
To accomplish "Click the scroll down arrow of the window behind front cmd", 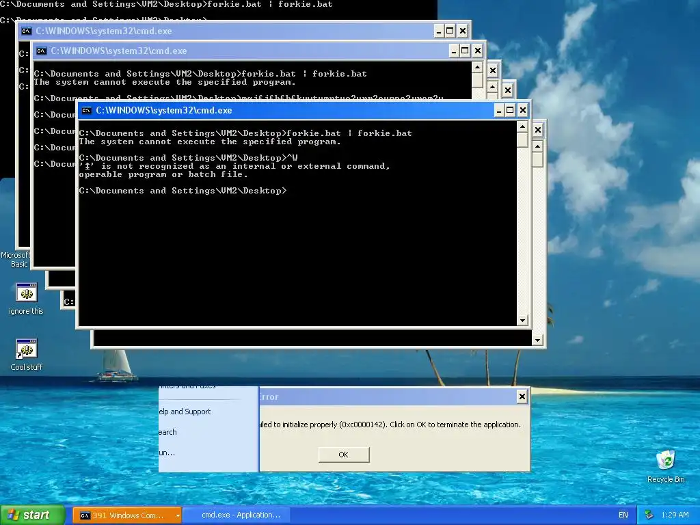I will click(x=537, y=340).
